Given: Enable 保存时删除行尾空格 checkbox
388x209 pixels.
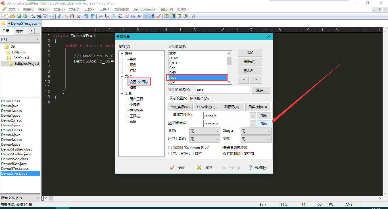Looking at the screenshot, I should [x=220, y=153].
